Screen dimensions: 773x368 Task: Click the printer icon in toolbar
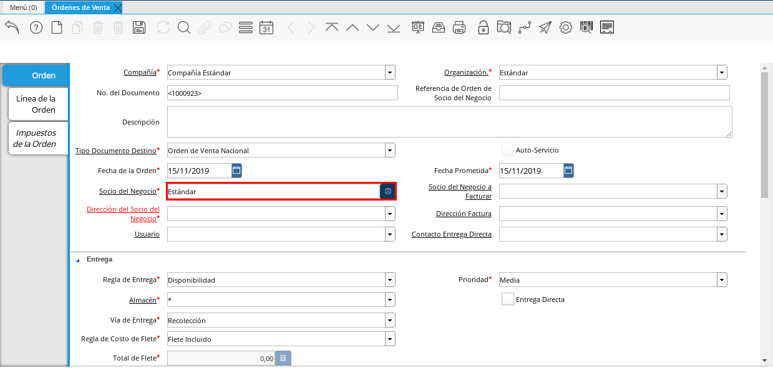click(x=459, y=27)
